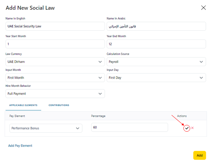Switch to the Contributions tab
This screenshot has height=163, width=211.
coord(59,105)
